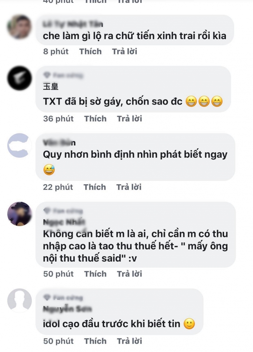This screenshot has height=352, width=253.
Task: Like the 'mấy ông nội thu thuế' comment
Action: pos(95,274)
